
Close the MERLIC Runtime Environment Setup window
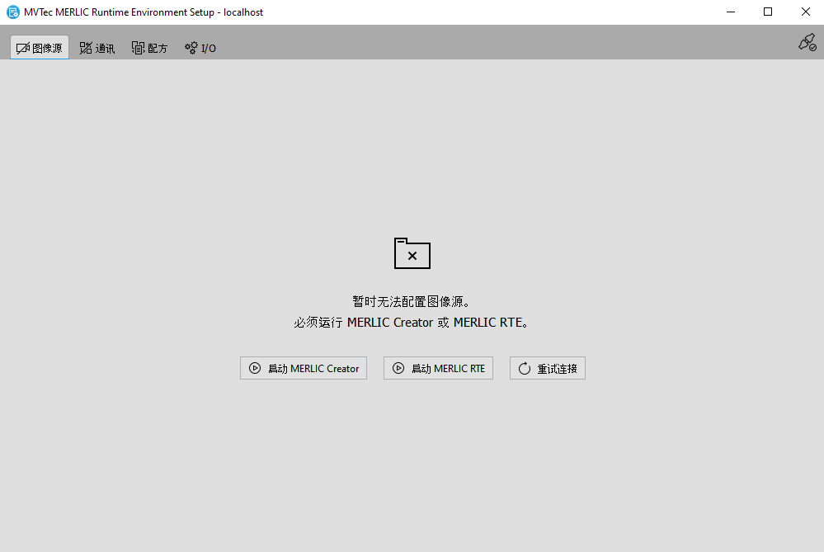pos(805,12)
